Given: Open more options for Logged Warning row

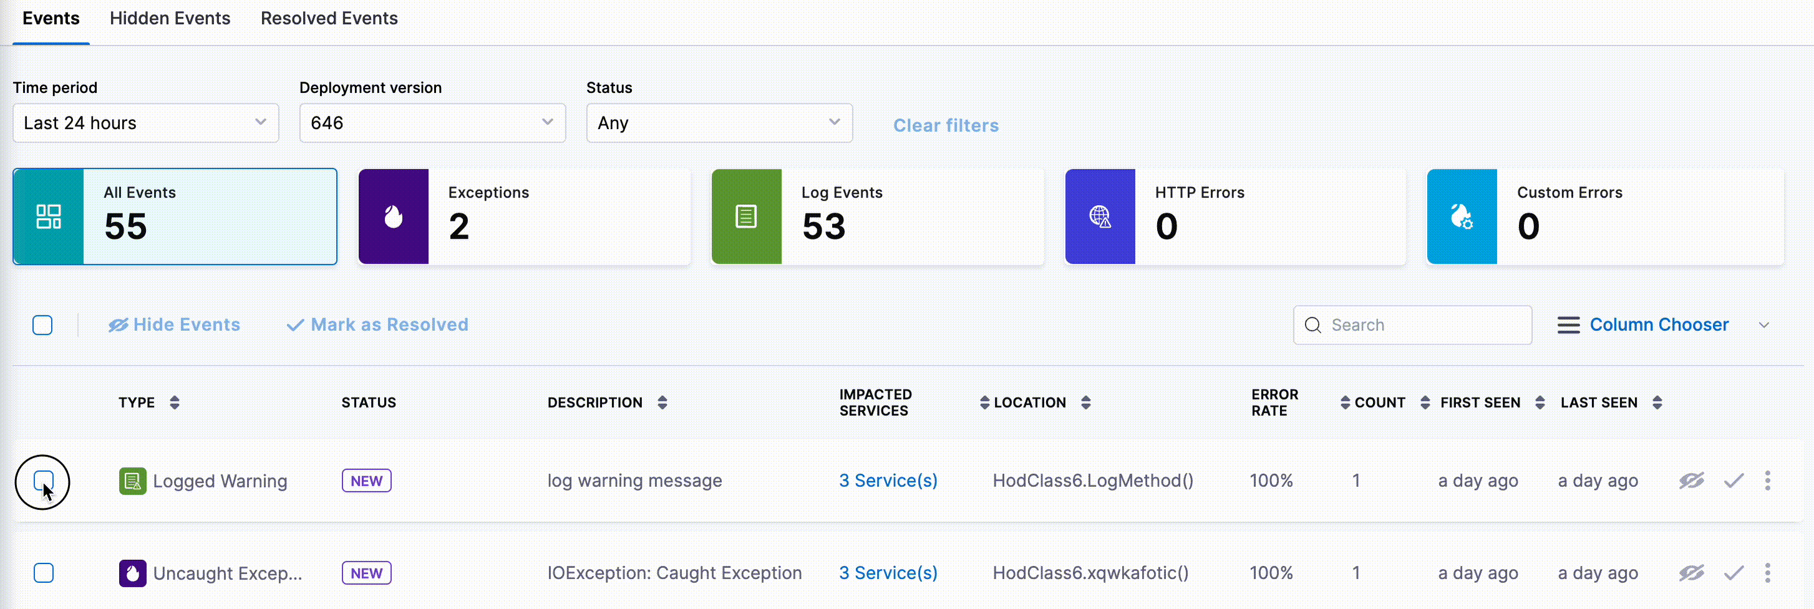Looking at the screenshot, I should coord(1767,481).
